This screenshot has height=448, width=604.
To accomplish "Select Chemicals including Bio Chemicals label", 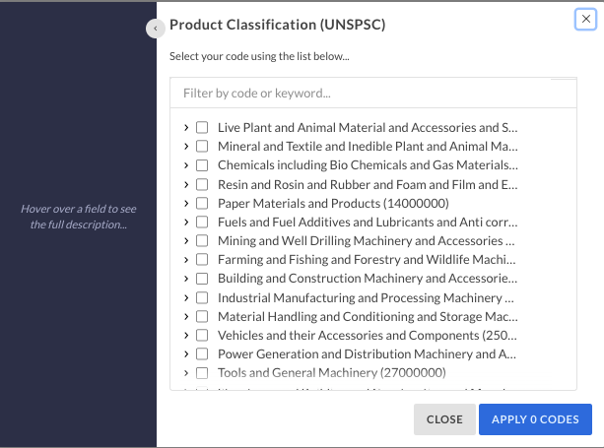I will 368,165.
